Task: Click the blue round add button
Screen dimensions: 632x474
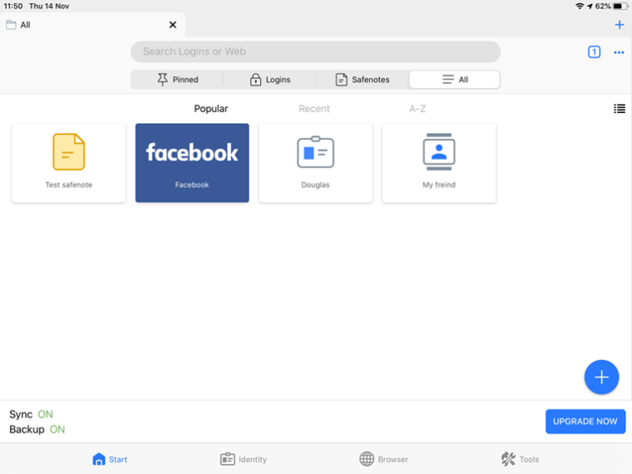Action: [601, 377]
